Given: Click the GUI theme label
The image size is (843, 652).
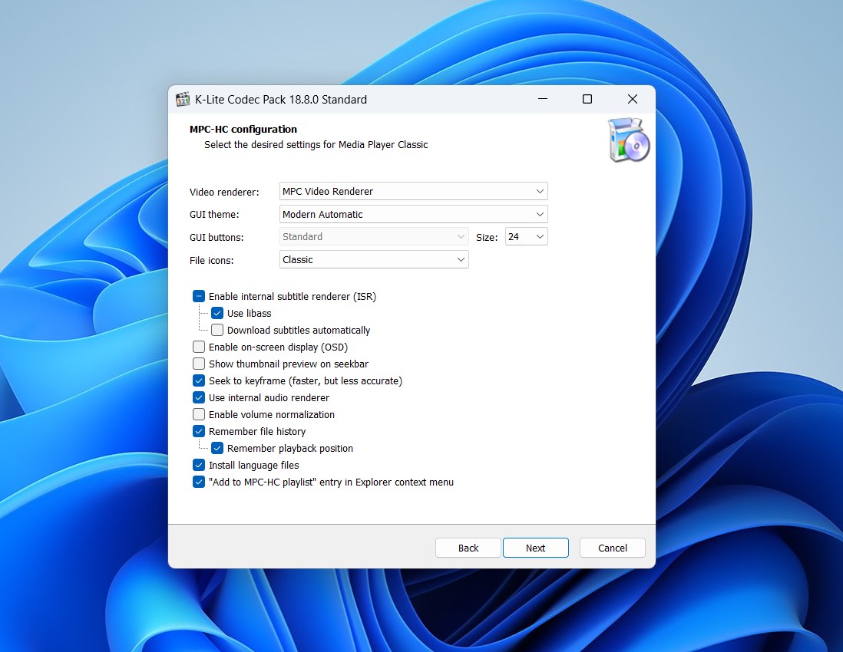Looking at the screenshot, I should pos(214,215).
